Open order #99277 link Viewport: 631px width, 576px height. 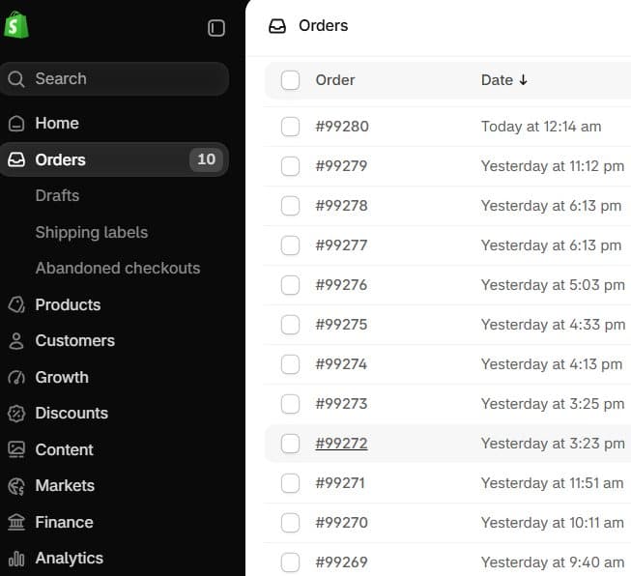pos(341,245)
